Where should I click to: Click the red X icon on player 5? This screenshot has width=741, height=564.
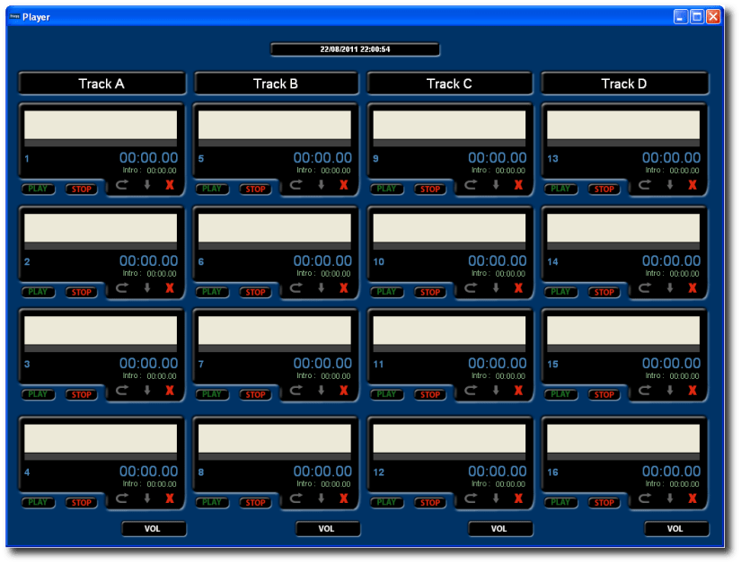[343, 185]
